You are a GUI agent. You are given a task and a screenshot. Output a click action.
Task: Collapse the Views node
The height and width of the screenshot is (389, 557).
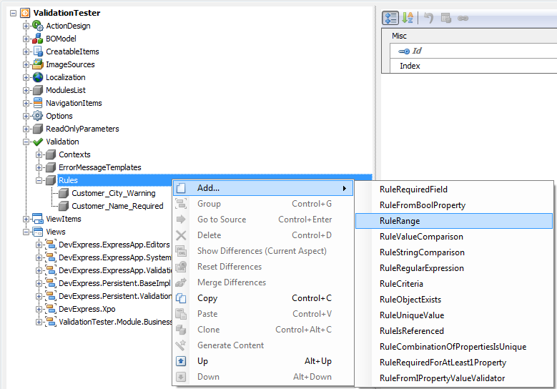point(26,232)
